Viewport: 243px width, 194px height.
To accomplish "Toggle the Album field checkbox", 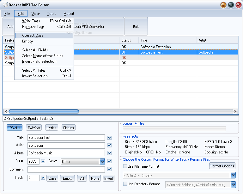I will (109, 153).
